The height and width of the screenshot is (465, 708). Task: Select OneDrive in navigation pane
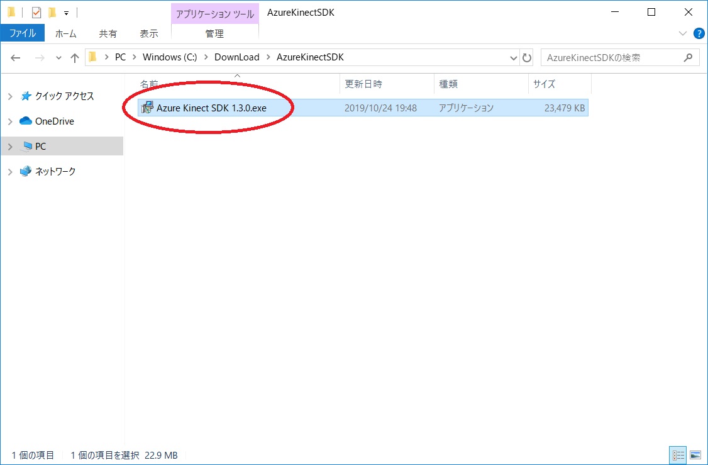click(x=54, y=121)
